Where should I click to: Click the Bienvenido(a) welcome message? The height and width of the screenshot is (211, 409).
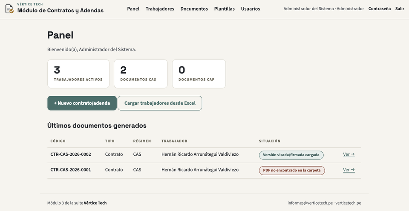92,49
